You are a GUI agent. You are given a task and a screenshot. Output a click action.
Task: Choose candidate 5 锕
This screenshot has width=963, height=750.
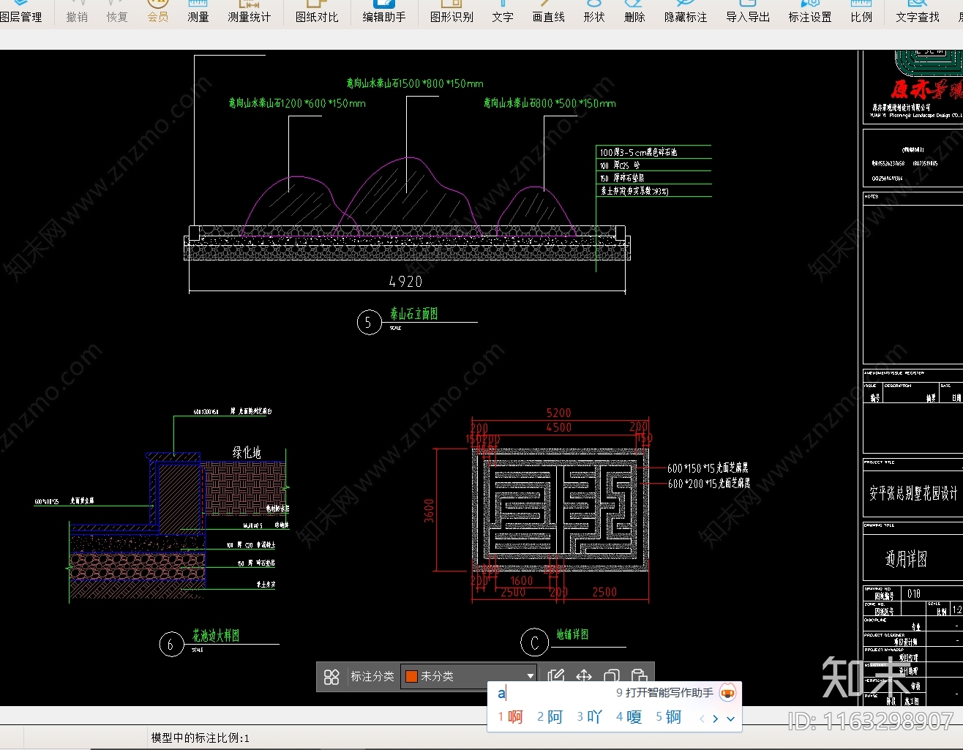coord(668,717)
